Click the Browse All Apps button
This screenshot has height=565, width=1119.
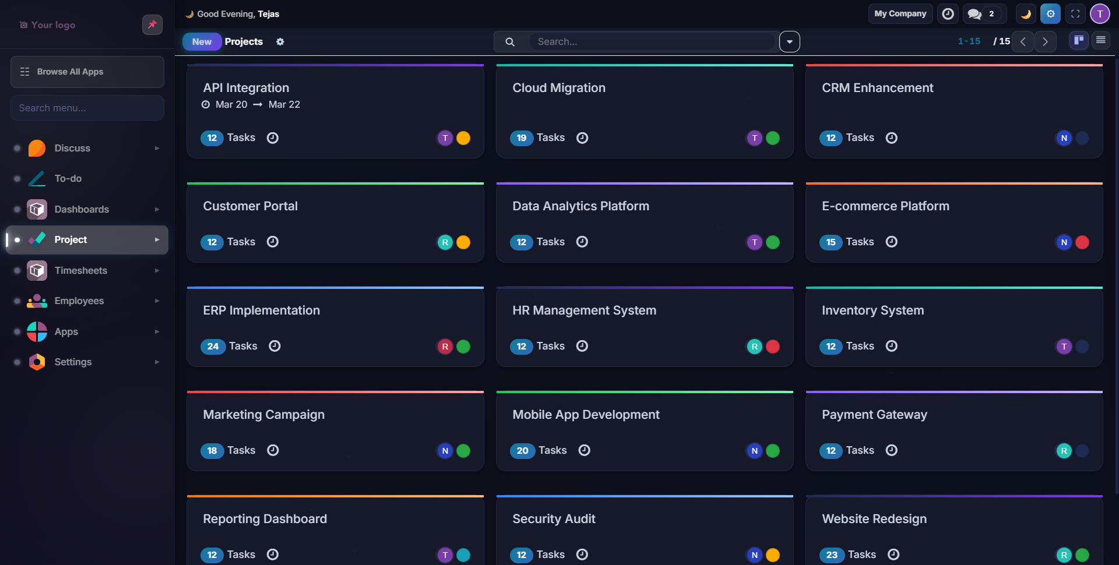click(87, 72)
